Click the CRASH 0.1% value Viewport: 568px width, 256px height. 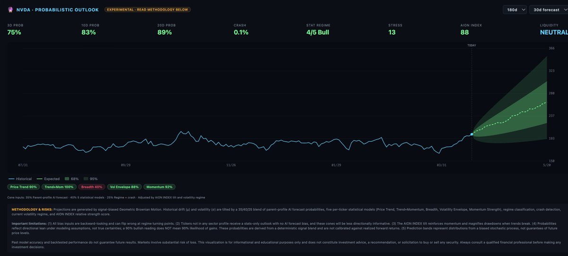(241, 33)
